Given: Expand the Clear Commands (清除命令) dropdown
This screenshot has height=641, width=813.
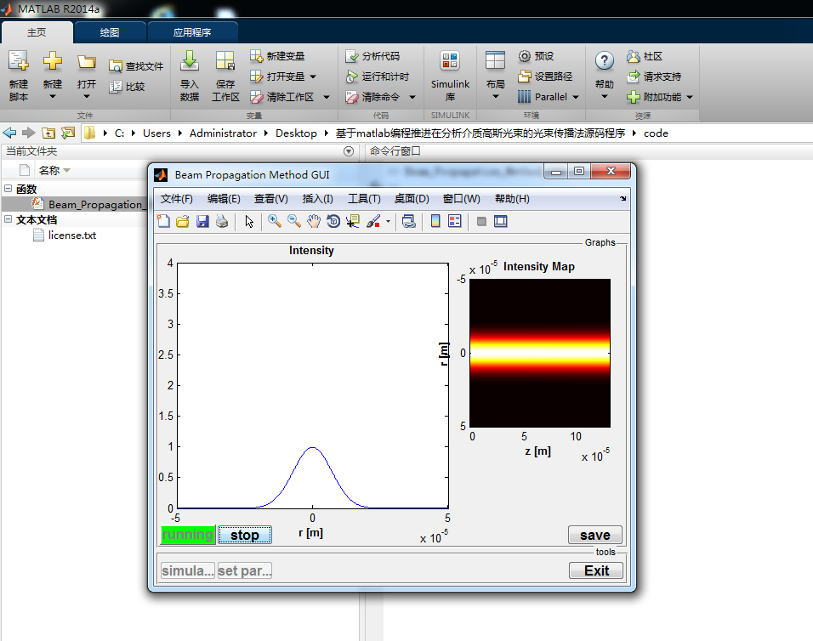Looking at the screenshot, I should coord(412,97).
